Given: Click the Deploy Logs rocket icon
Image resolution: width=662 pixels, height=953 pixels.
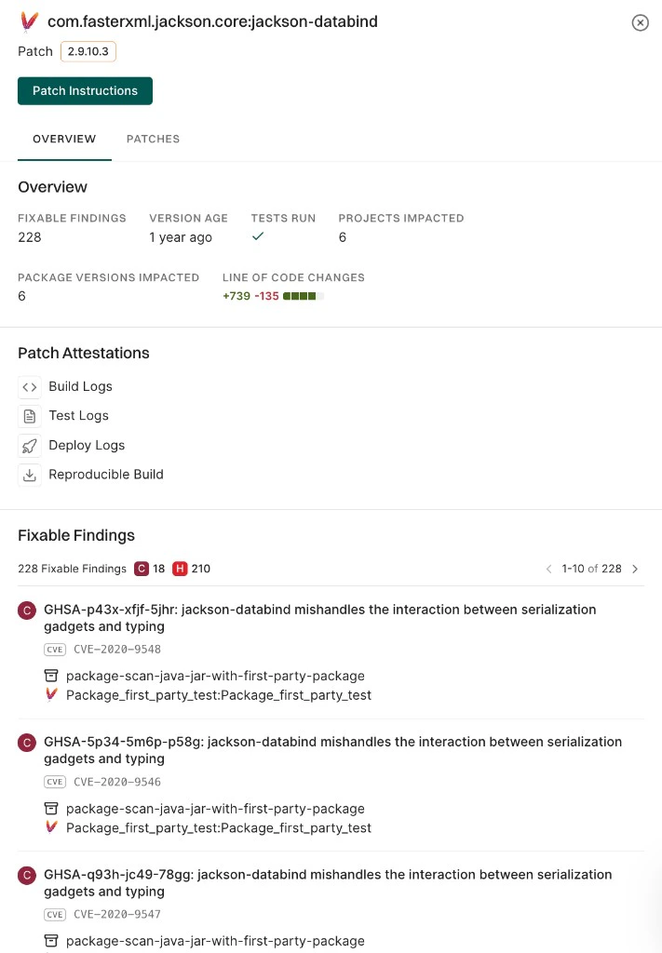Looking at the screenshot, I should (28, 445).
